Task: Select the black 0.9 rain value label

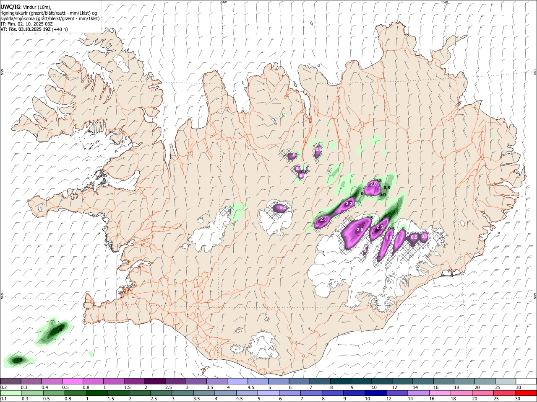Action: click(x=382, y=195)
